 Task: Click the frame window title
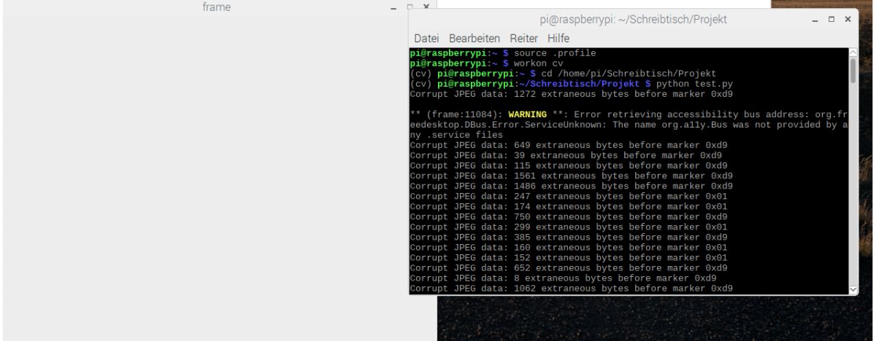[x=217, y=7]
